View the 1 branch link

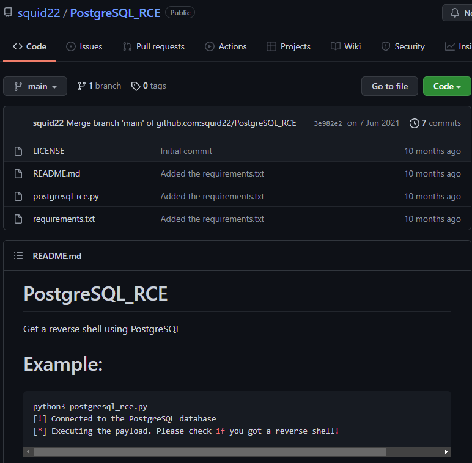[x=99, y=86]
